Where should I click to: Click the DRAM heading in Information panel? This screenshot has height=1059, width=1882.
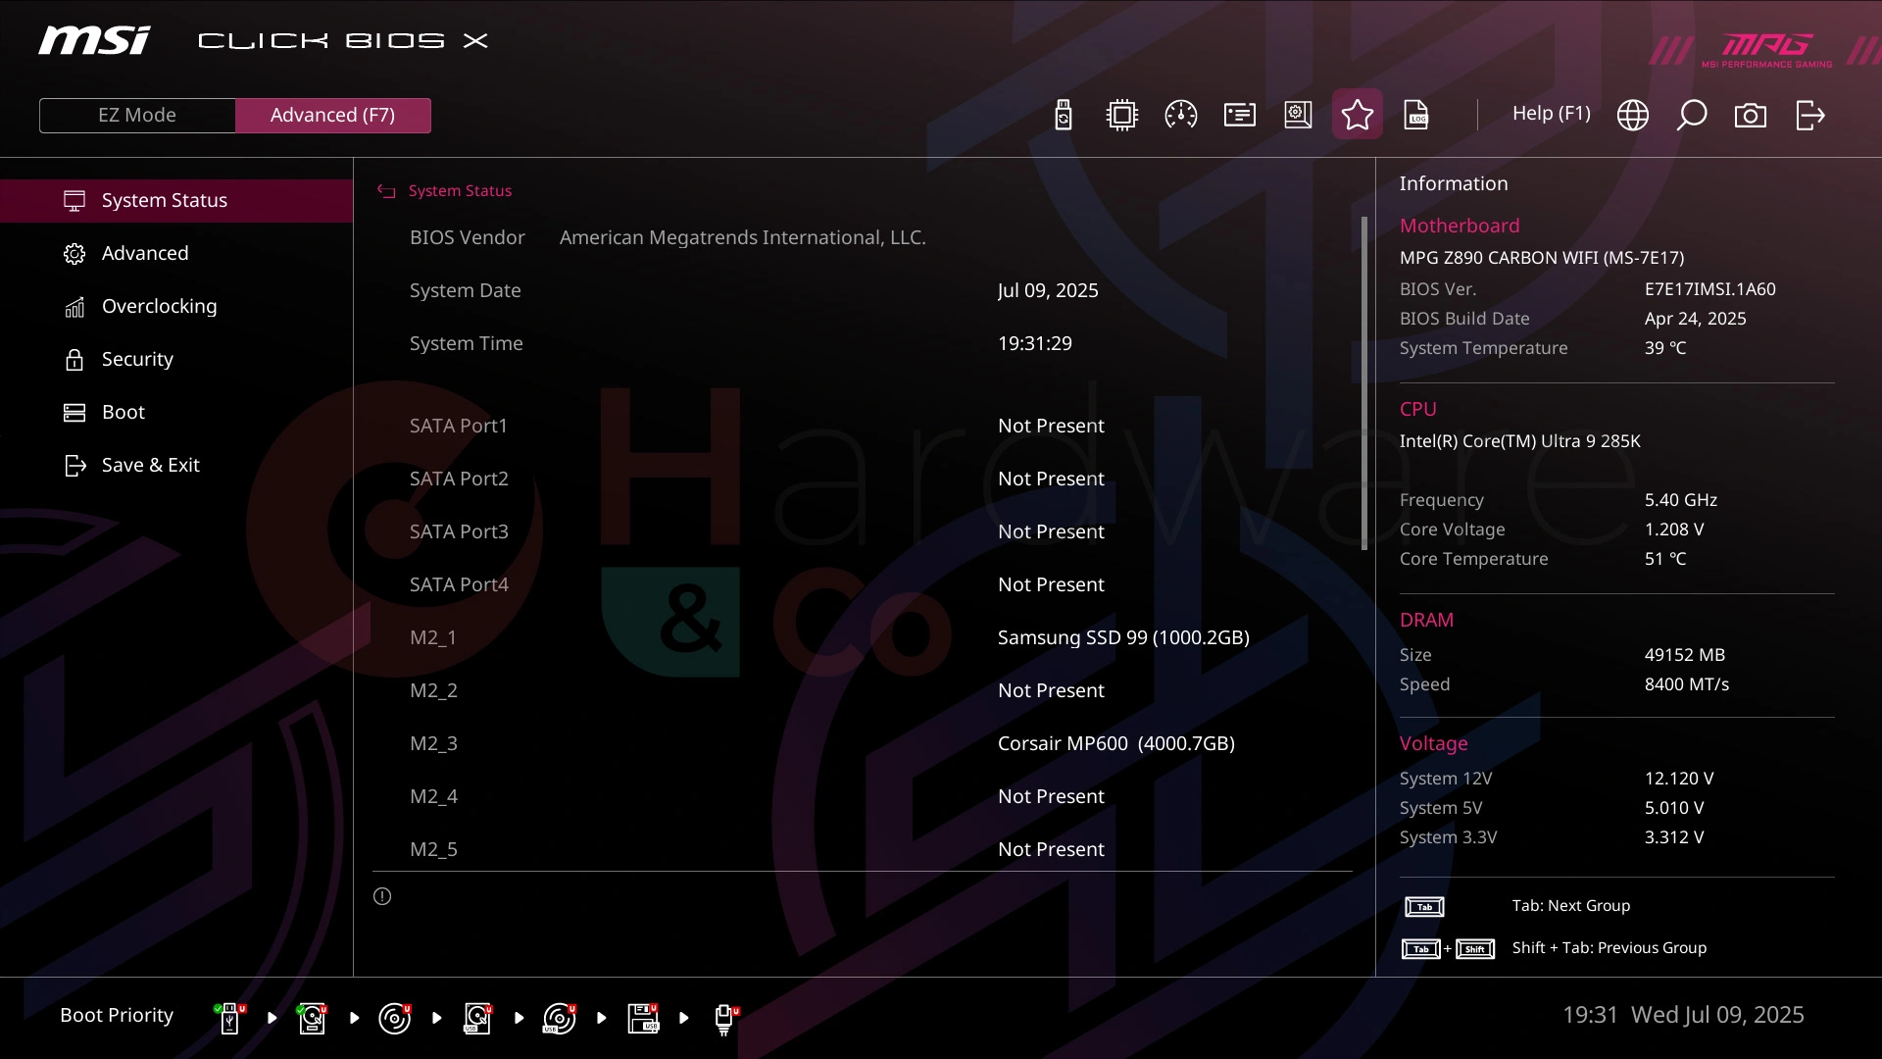[x=1426, y=620]
